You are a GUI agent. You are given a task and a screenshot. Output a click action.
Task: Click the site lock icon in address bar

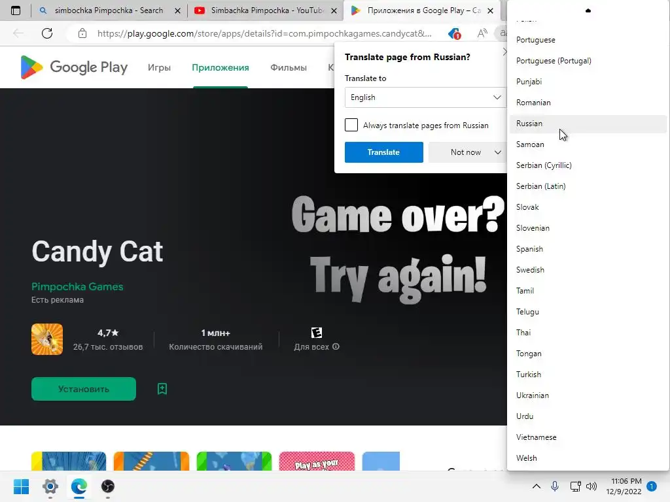[82, 33]
